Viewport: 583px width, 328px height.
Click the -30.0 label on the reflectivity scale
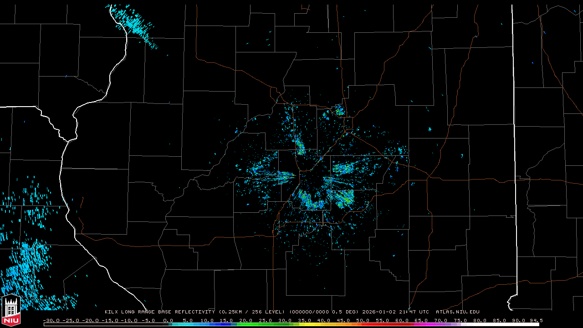pyautogui.click(x=51, y=320)
